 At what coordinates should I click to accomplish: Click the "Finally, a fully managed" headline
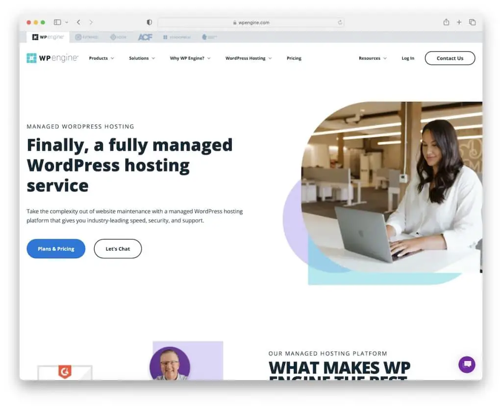click(129, 145)
